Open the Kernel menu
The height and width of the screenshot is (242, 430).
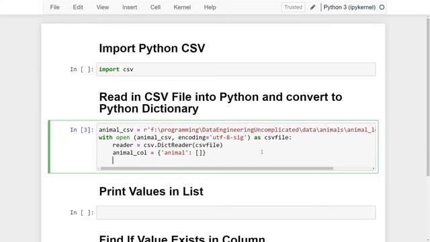[x=182, y=7]
